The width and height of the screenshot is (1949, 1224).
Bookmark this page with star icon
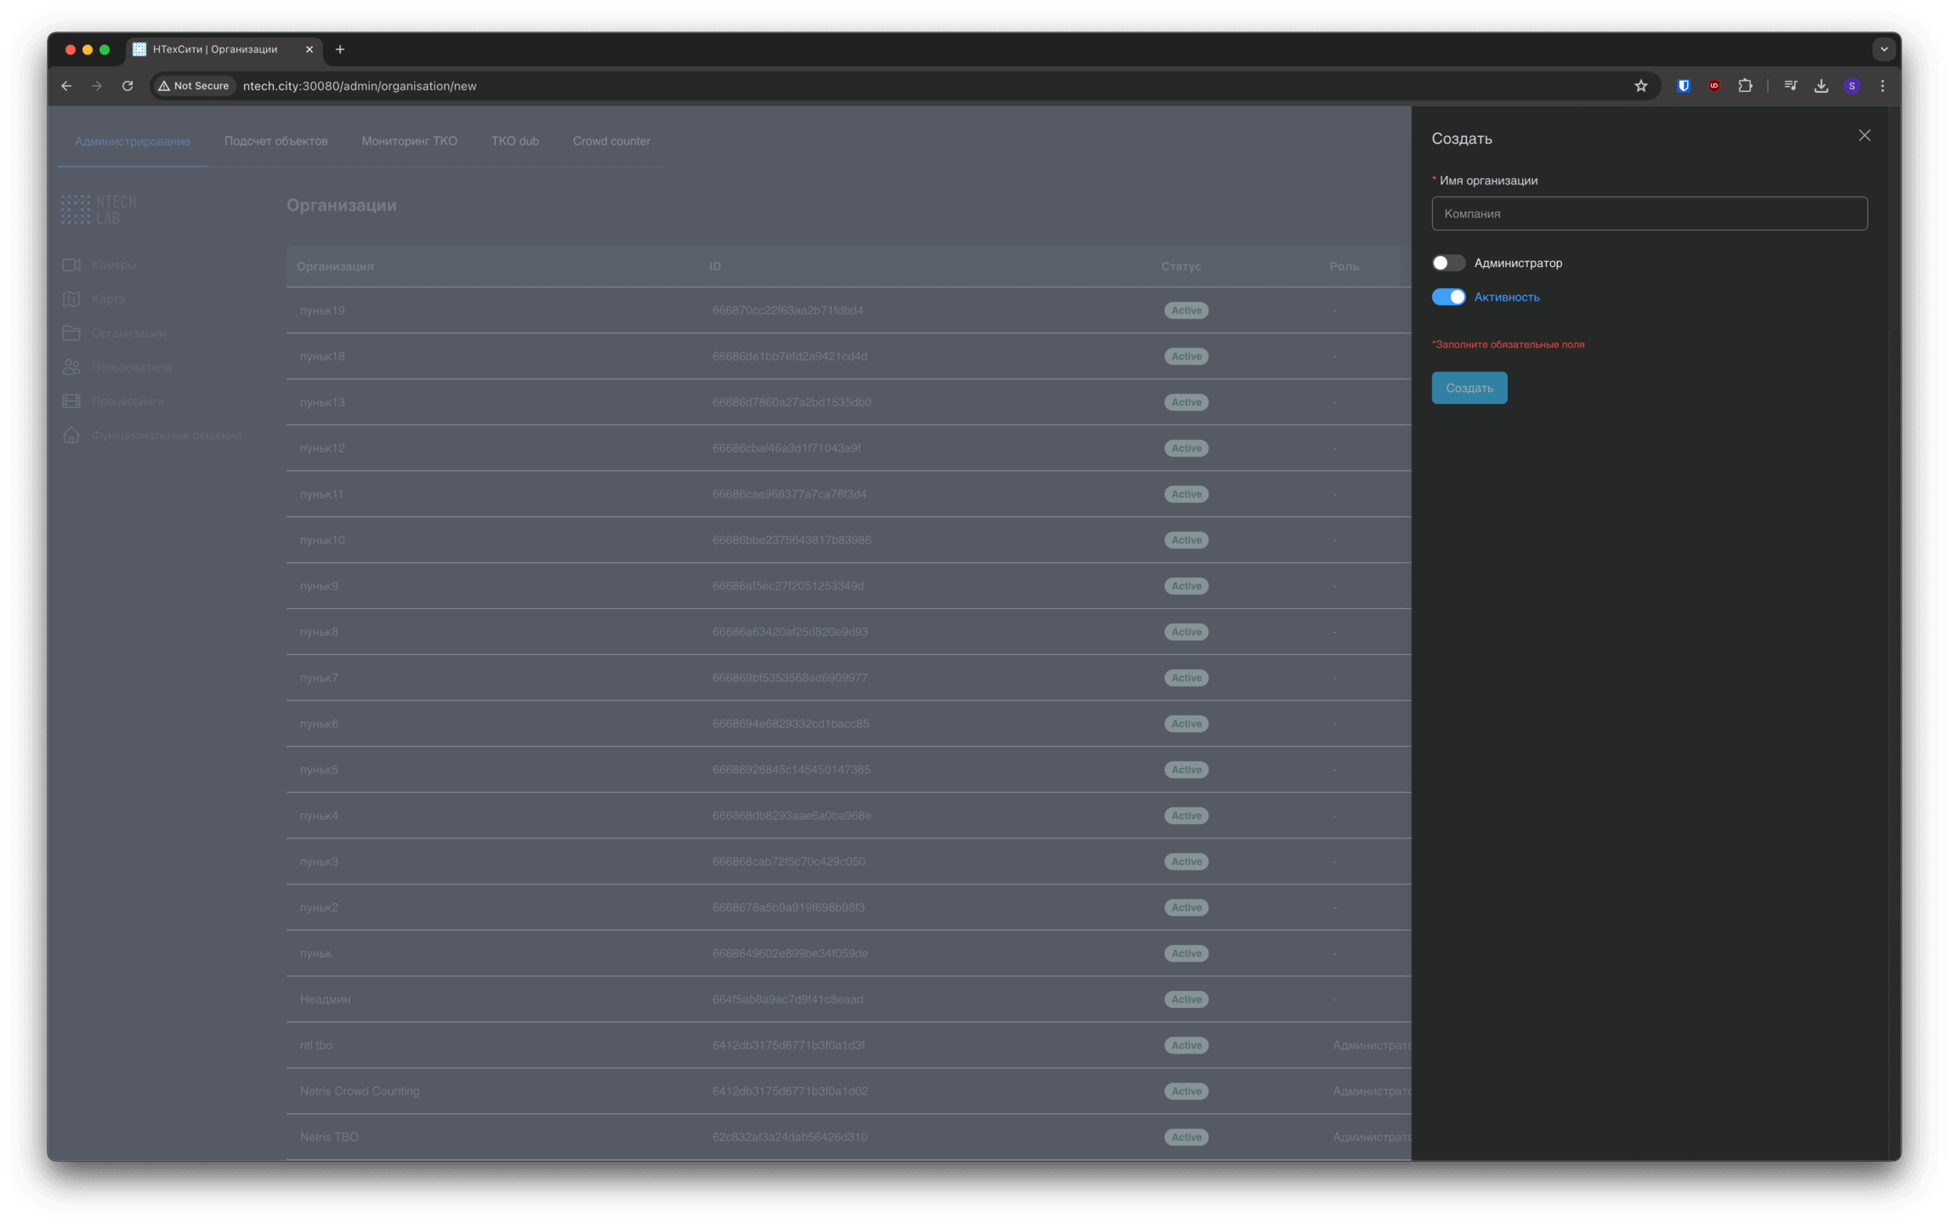(1640, 86)
